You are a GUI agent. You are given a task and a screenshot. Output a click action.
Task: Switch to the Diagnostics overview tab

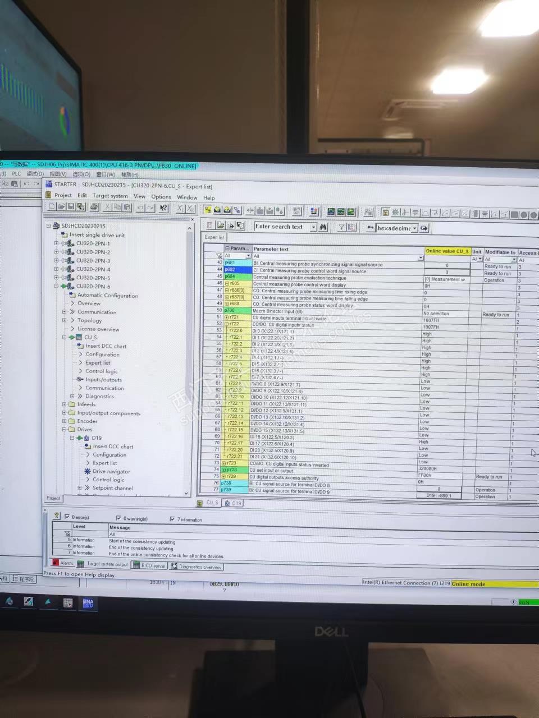197,567
